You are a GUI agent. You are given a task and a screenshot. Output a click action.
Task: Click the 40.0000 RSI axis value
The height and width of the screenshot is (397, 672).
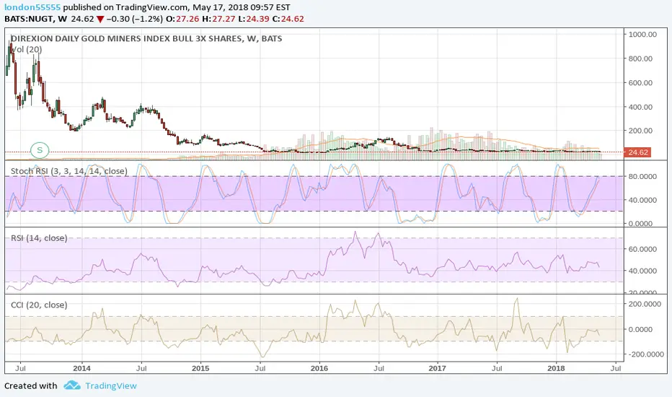[642, 271]
